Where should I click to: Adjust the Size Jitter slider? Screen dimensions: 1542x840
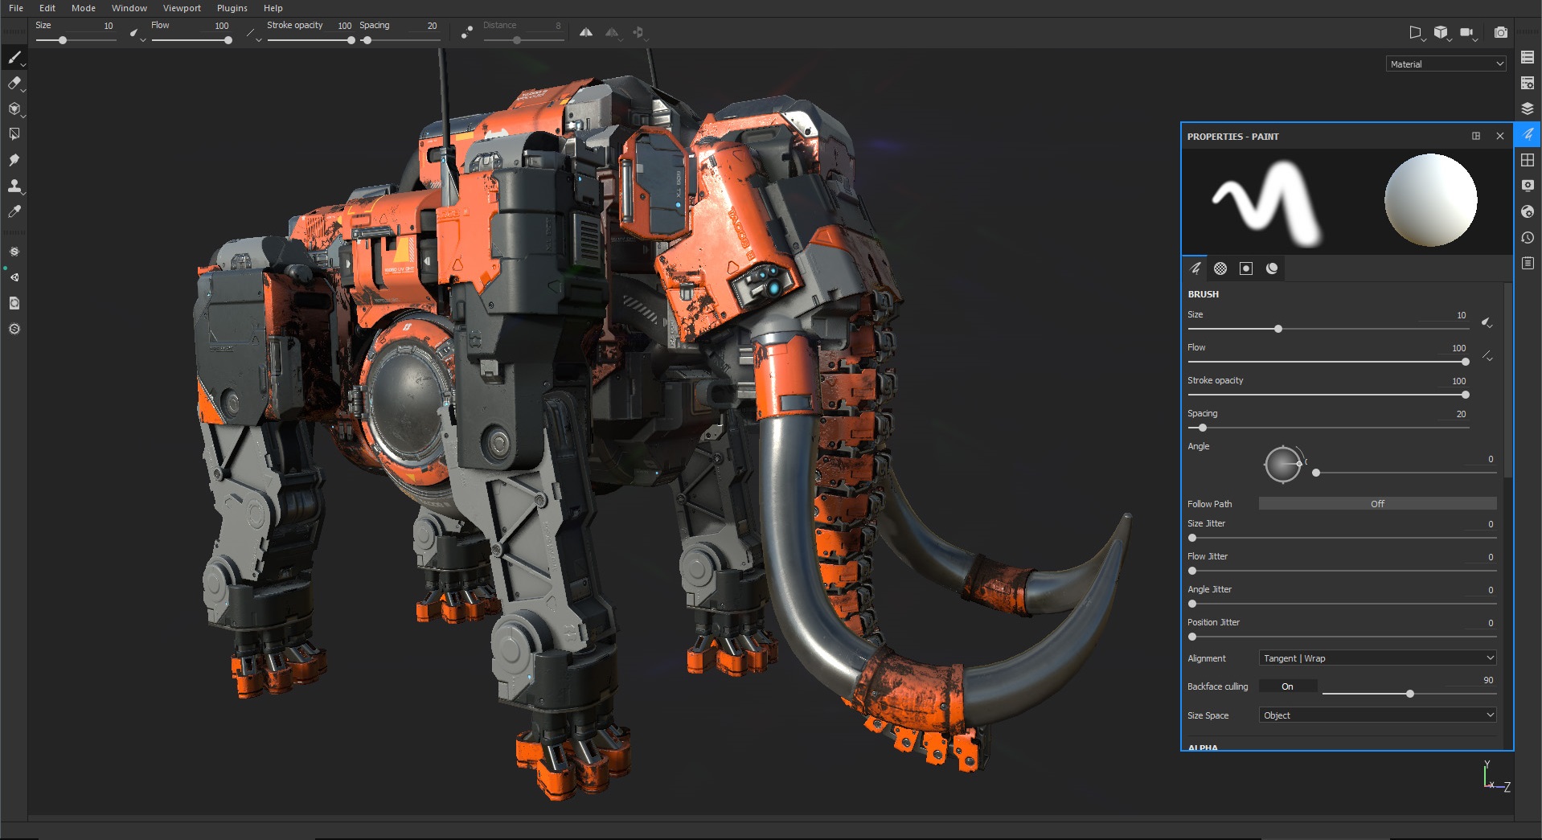1342,538
